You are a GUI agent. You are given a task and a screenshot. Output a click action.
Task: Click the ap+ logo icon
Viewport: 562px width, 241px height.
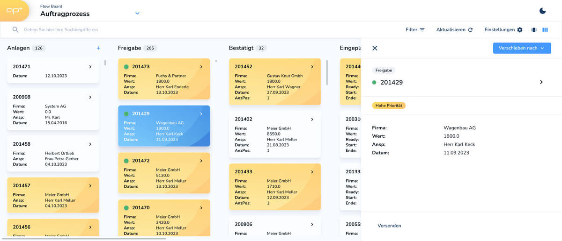pos(15,11)
